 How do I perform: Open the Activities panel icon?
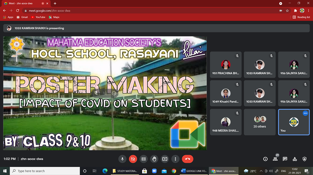tap(295, 159)
